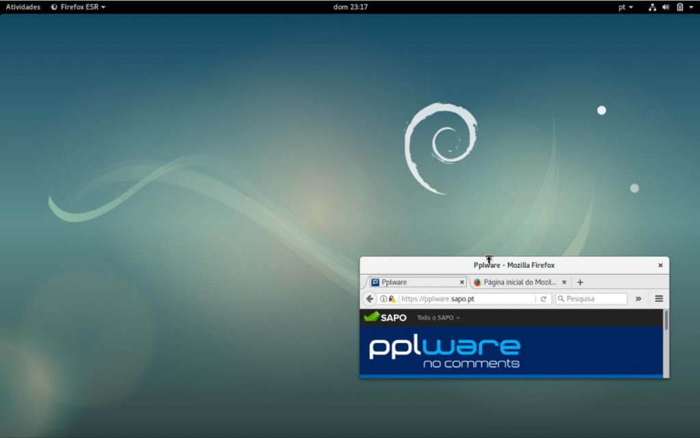Click the SAPO logo link
The height and width of the screenshot is (438, 700).
pyautogui.click(x=385, y=317)
